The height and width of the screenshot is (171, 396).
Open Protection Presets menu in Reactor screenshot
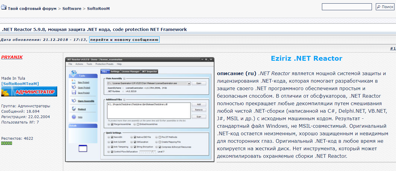[104, 64]
